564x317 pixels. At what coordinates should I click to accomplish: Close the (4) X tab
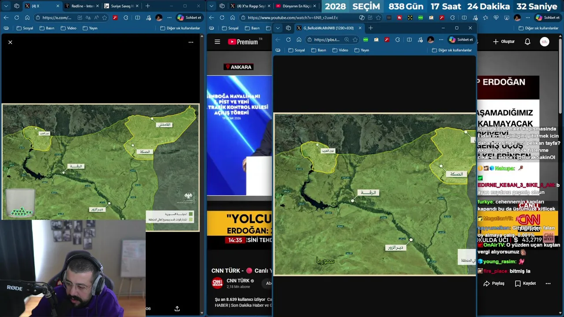tap(58, 6)
